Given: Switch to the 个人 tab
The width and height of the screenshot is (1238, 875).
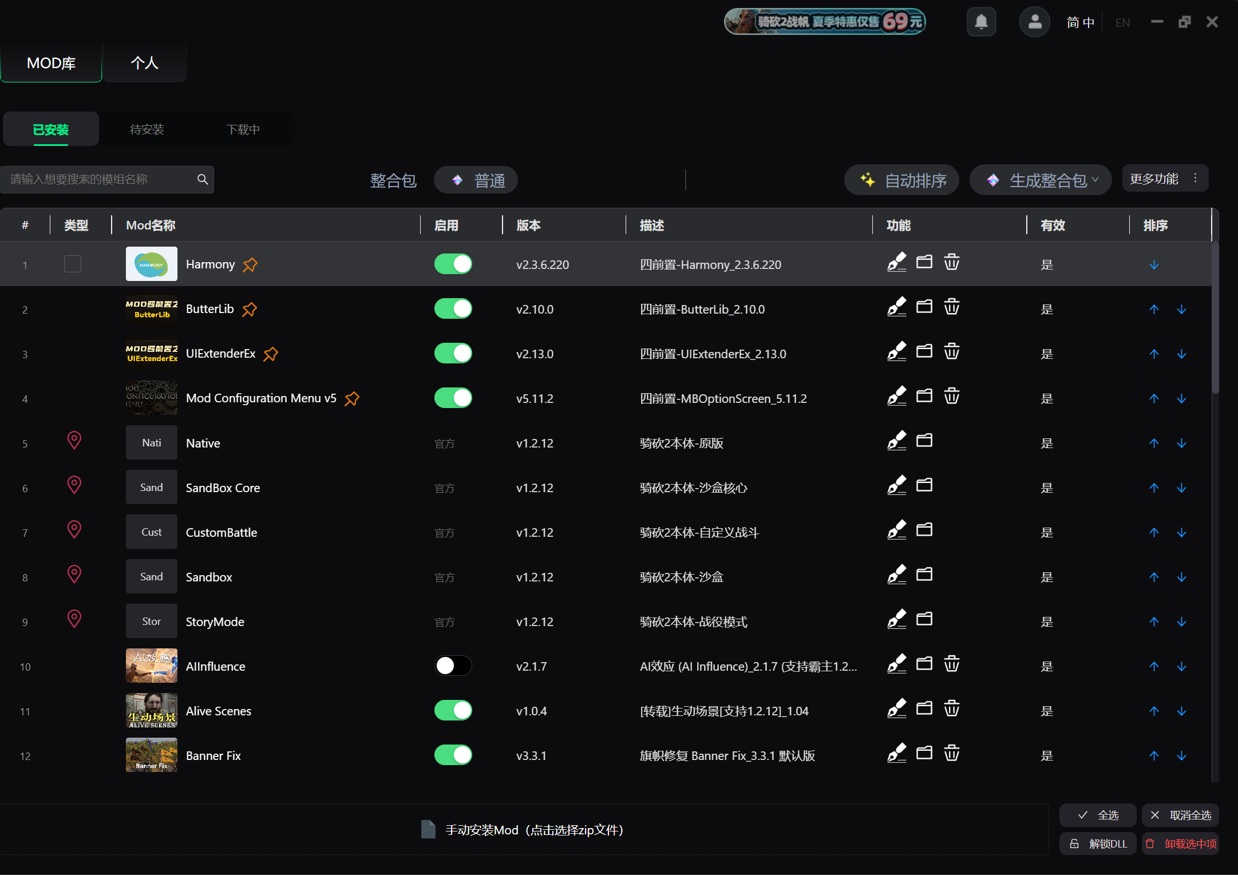Looking at the screenshot, I should tap(144, 62).
